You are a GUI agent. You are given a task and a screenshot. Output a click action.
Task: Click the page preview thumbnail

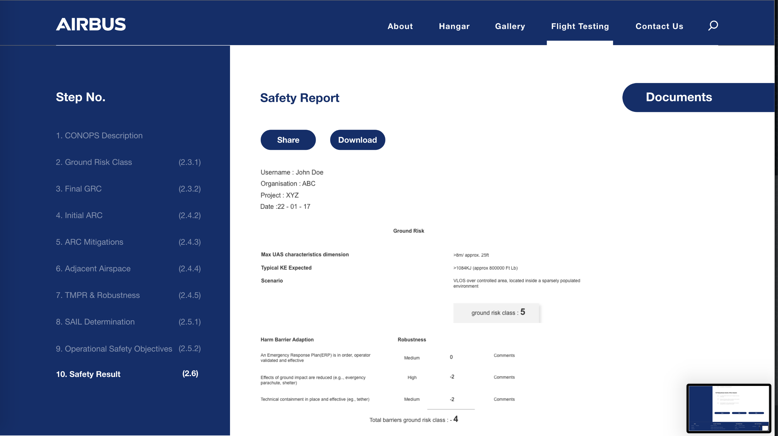click(x=728, y=408)
